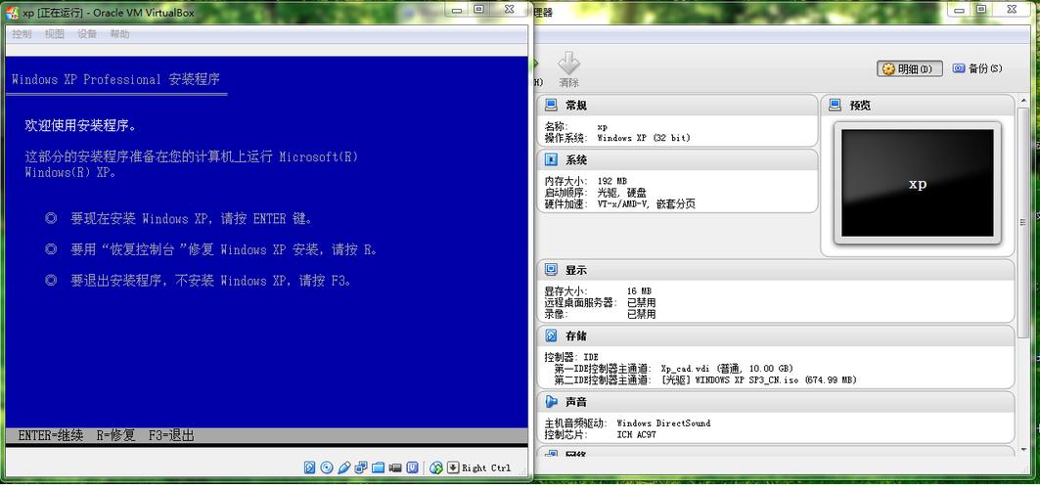Click the VT-x/AMD-V, 嵌套分页 value
The width and height of the screenshot is (1040, 489).
click(646, 204)
